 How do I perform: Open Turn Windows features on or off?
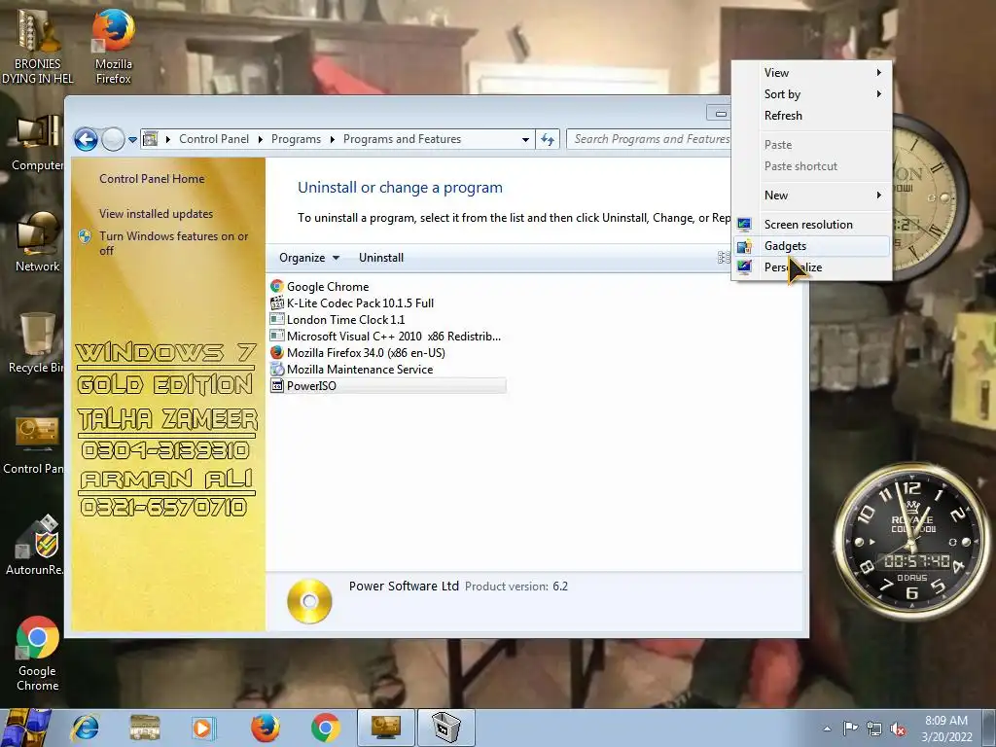pos(173,243)
